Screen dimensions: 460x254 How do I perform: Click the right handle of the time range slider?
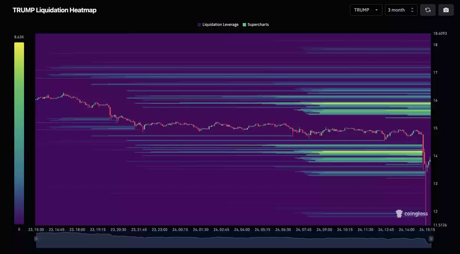(x=431, y=239)
